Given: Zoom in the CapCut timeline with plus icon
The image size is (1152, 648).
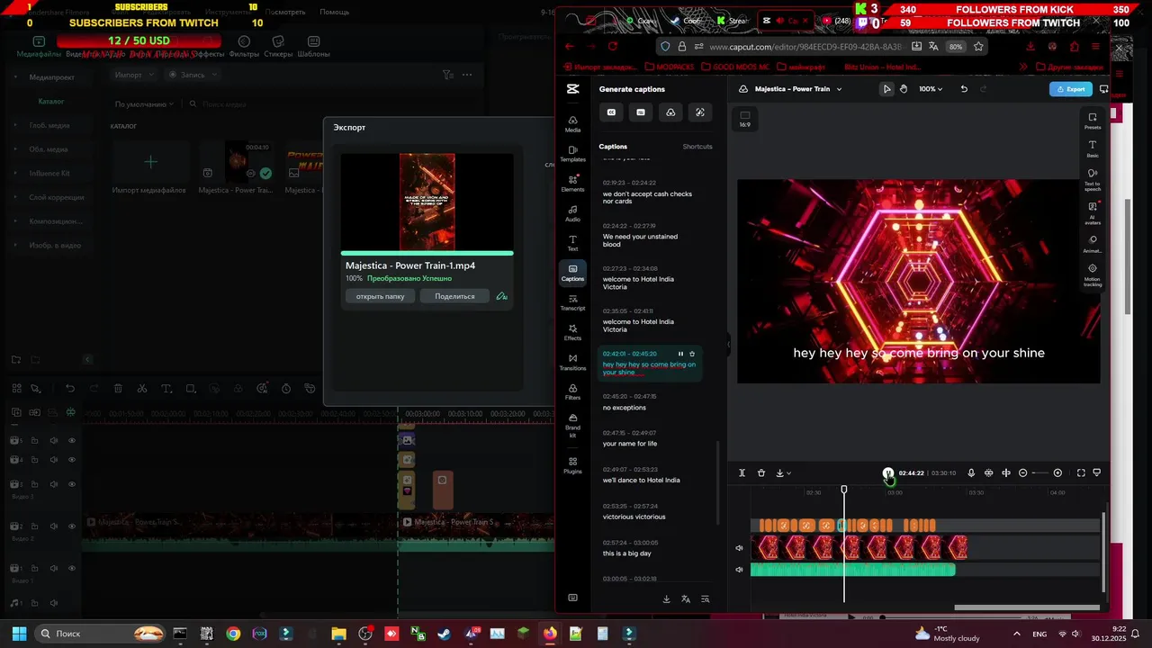Looking at the screenshot, I should pyautogui.click(x=1057, y=472).
